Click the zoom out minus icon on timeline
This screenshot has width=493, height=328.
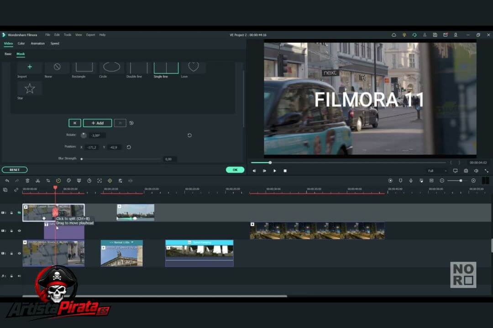tap(442, 180)
